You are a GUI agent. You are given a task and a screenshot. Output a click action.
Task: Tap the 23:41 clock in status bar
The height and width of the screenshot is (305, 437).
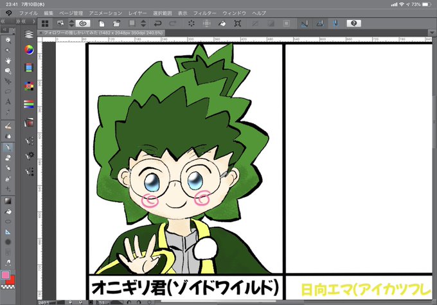12,4
